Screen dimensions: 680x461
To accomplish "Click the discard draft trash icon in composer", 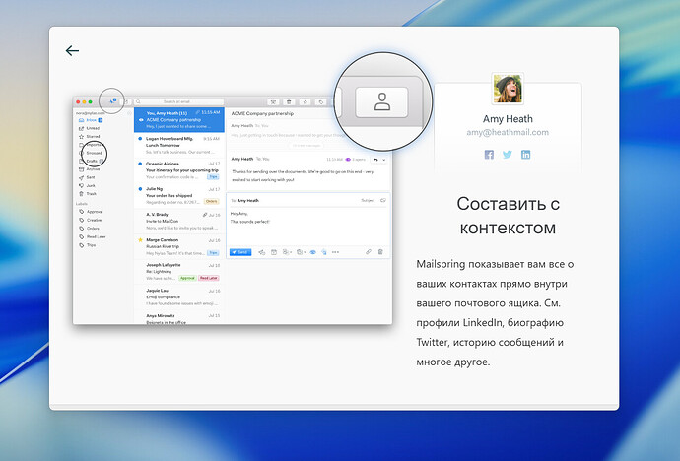I will click(x=380, y=252).
